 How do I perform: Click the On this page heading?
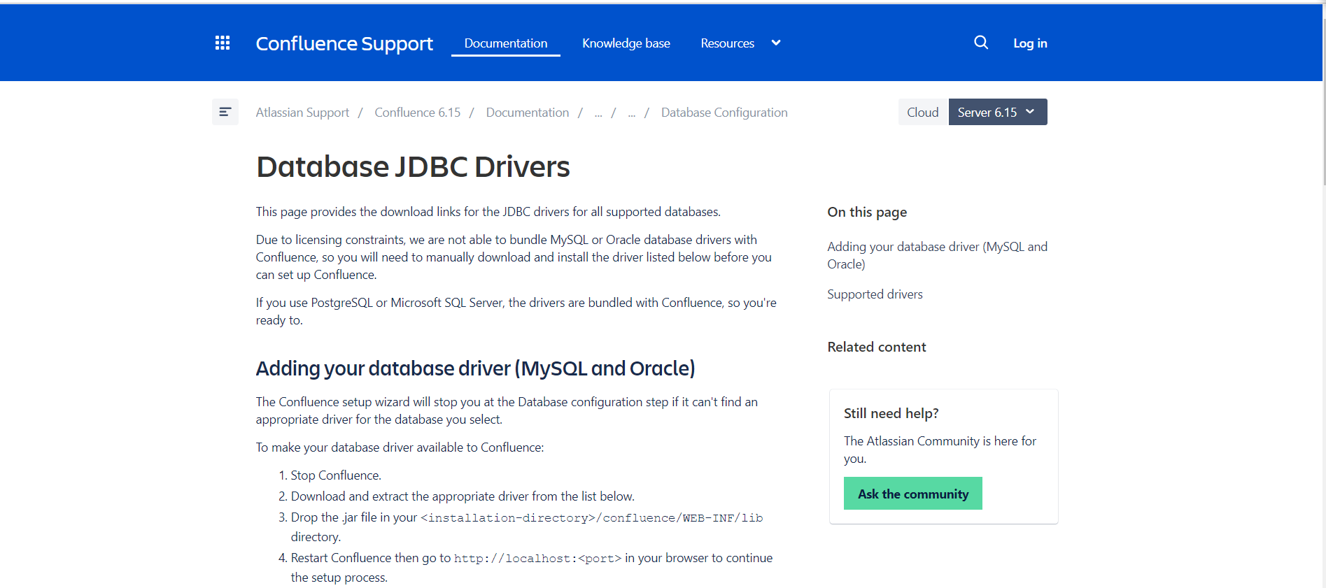pos(867,212)
